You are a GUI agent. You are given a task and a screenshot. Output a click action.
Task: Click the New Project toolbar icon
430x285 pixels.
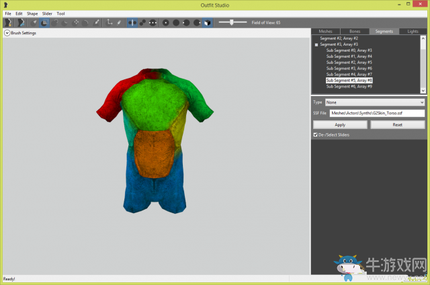(x=8, y=23)
